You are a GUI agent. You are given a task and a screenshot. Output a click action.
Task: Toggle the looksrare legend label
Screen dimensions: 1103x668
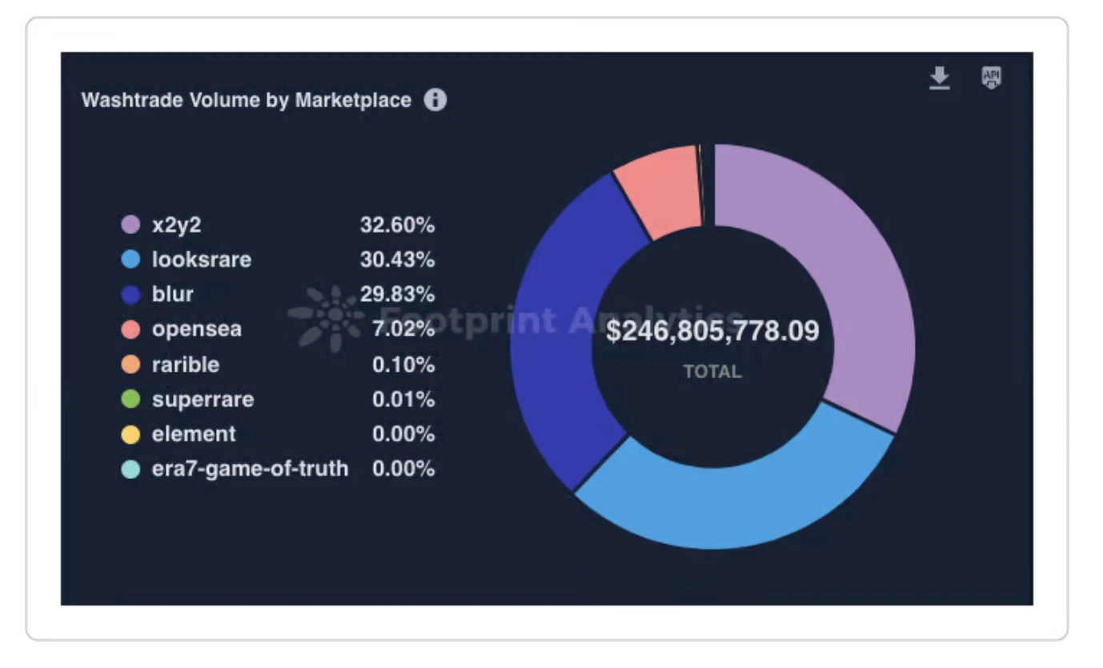click(201, 260)
